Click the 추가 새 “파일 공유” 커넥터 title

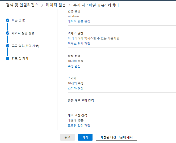coord(96,5)
